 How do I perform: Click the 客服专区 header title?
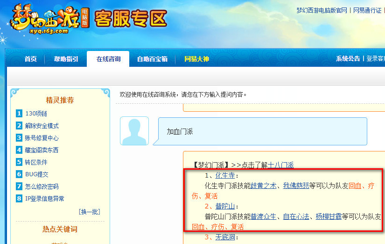pyautogui.click(x=131, y=18)
